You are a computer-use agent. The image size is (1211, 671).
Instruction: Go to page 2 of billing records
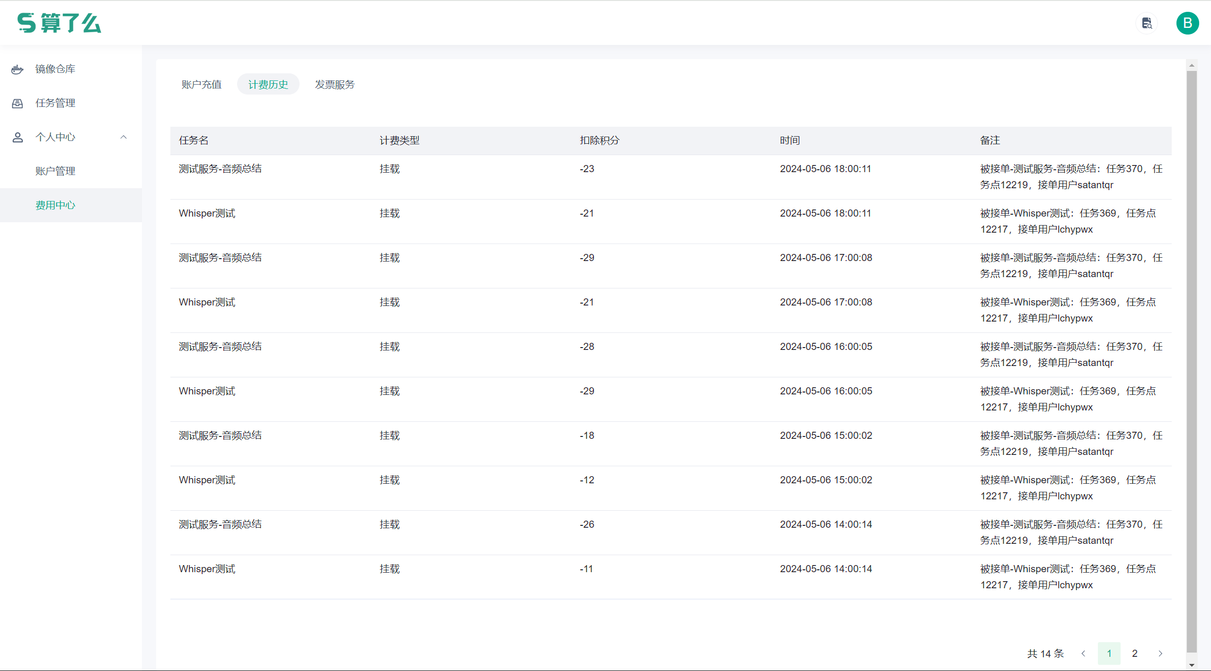(1135, 654)
